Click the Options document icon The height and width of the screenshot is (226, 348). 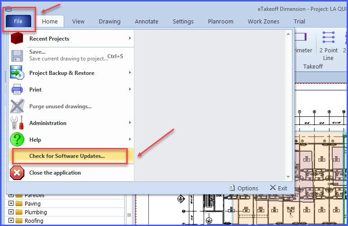232,188
